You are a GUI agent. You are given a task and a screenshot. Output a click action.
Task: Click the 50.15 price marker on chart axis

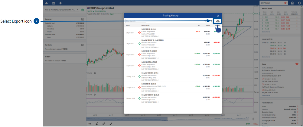[256, 14]
